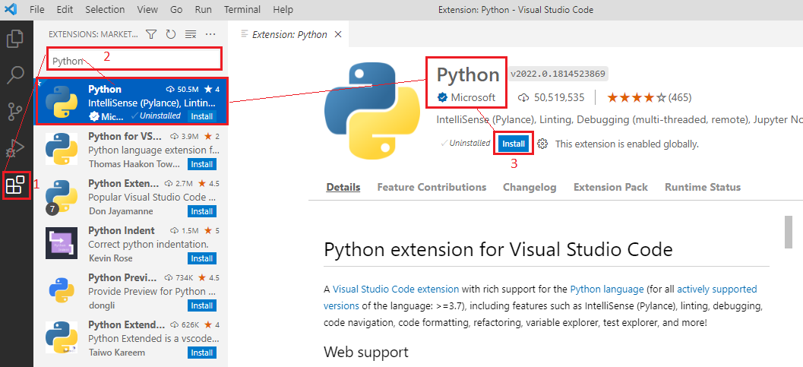The image size is (803, 367).
Task: Click the filter extensions funnel icon
Action: (151, 34)
